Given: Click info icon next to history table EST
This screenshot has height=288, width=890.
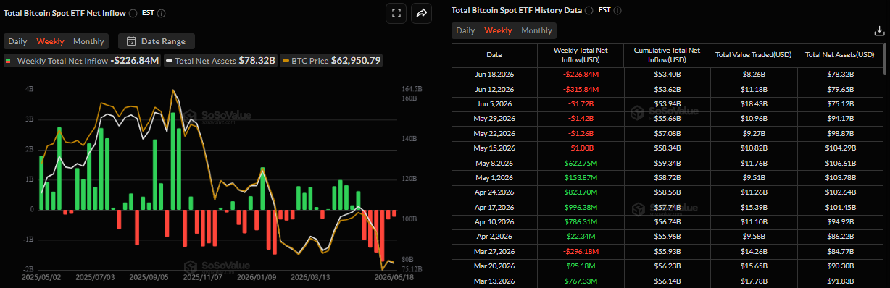Looking at the screenshot, I should tap(617, 11).
